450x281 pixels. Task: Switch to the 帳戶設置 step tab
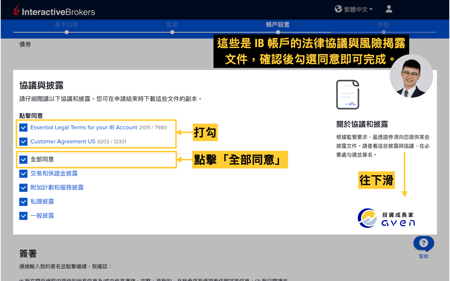(x=278, y=25)
